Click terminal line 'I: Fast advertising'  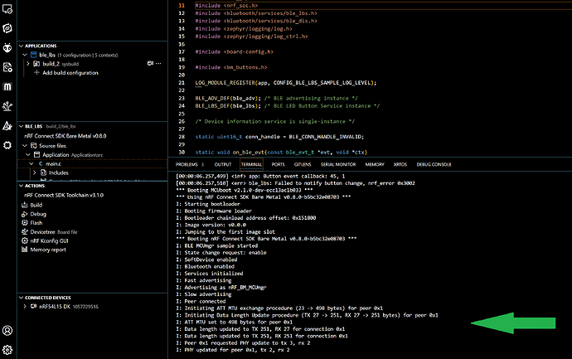point(204,280)
